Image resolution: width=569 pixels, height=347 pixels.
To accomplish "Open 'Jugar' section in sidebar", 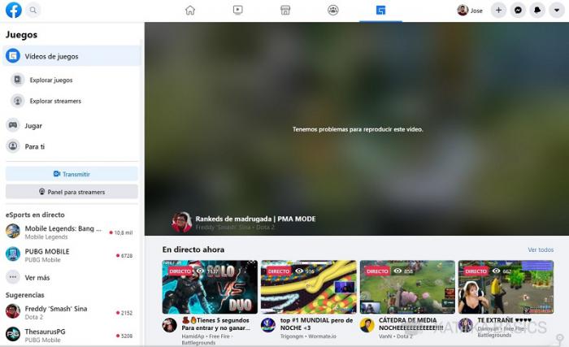I will pyautogui.click(x=33, y=126).
